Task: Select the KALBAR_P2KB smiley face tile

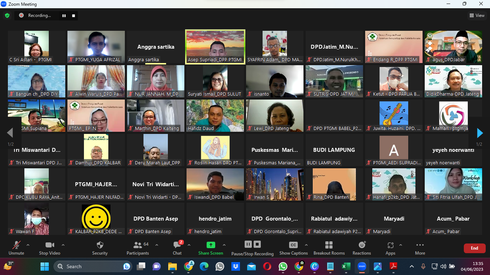Action: 96,219
